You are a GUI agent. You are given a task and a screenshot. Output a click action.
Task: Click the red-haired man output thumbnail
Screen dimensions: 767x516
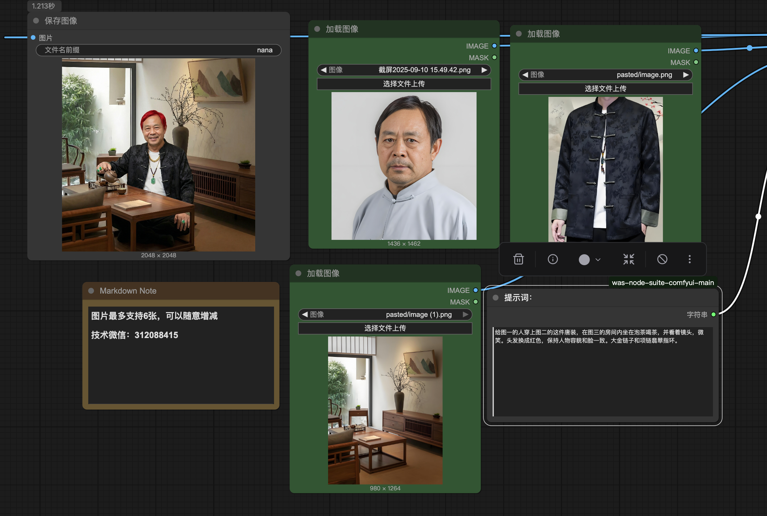(x=158, y=155)
